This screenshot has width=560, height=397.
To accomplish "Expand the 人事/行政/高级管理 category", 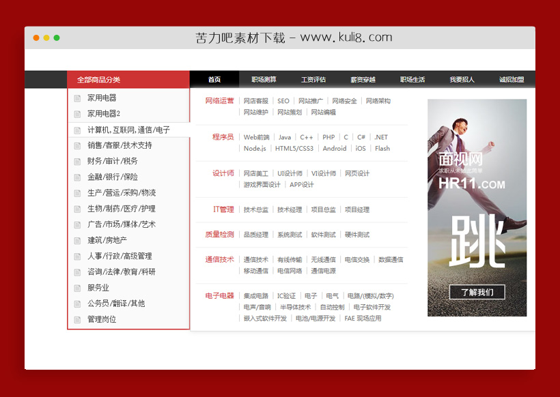I will pyautogui.click(x=120, y=256).
